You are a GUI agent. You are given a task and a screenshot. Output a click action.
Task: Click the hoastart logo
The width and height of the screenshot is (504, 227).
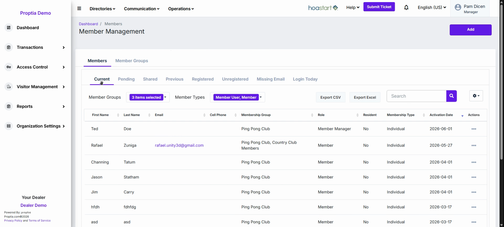click(x=323, y=8)
